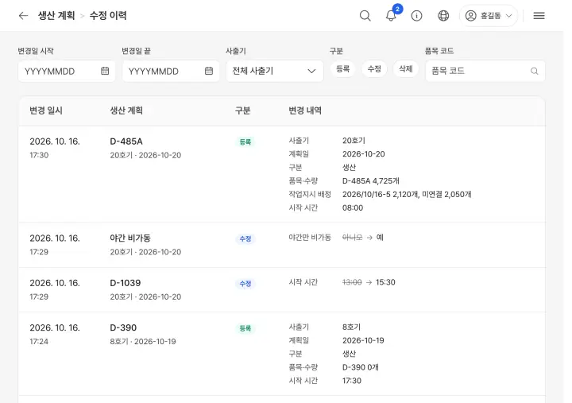Screen dimensions: 572x403
Task: Open search with the magnifier icon
Action: (x=365, y=16)
